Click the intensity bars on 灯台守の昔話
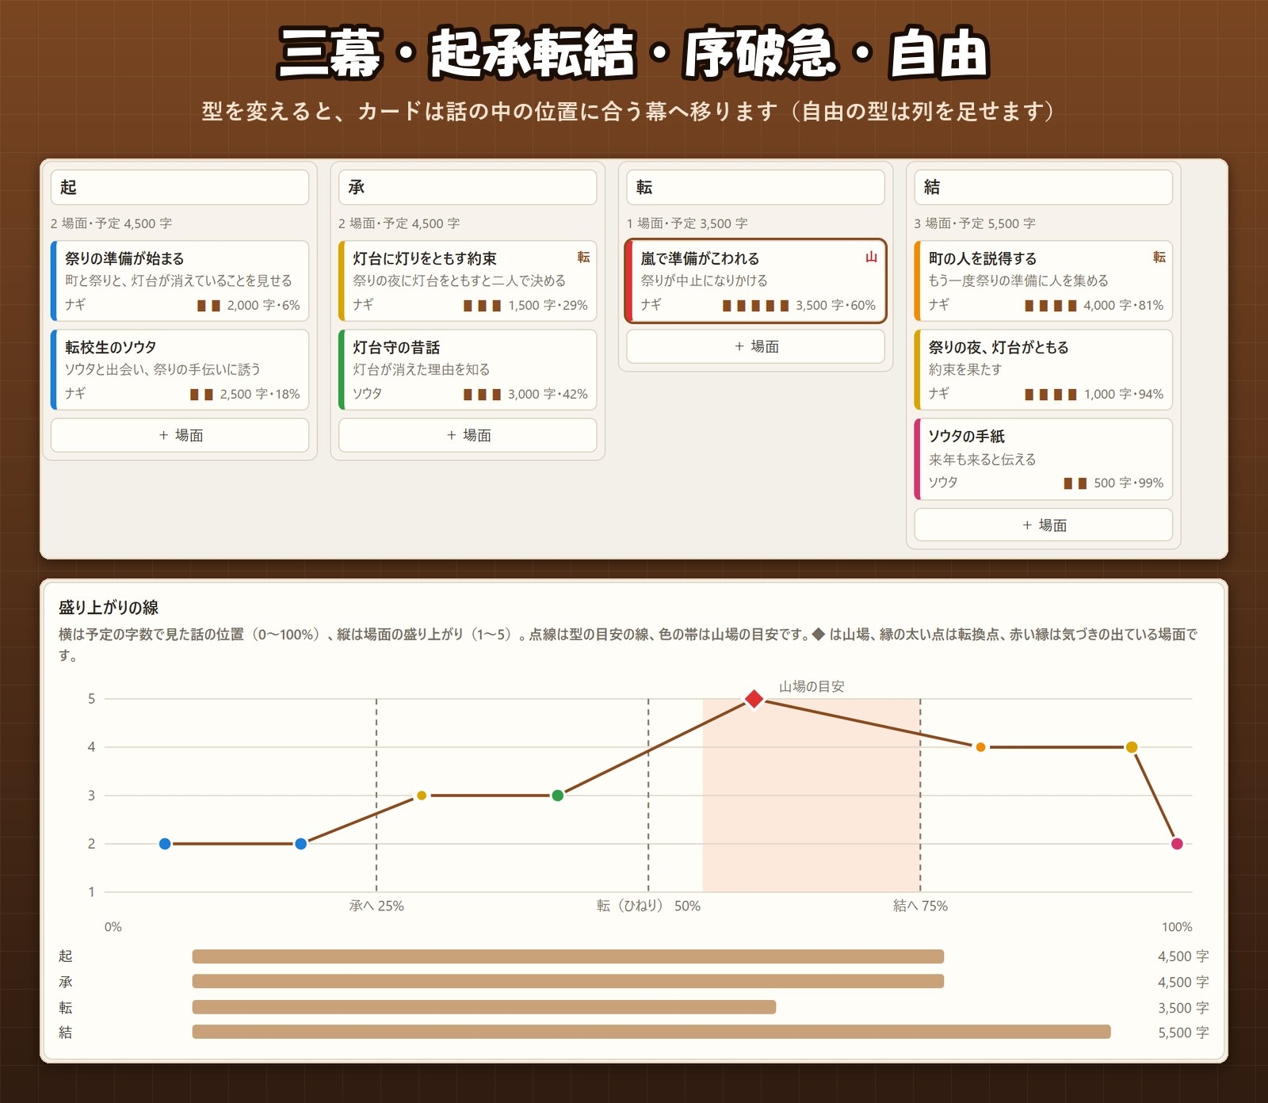1268x1103 pixels. [482, 395]
